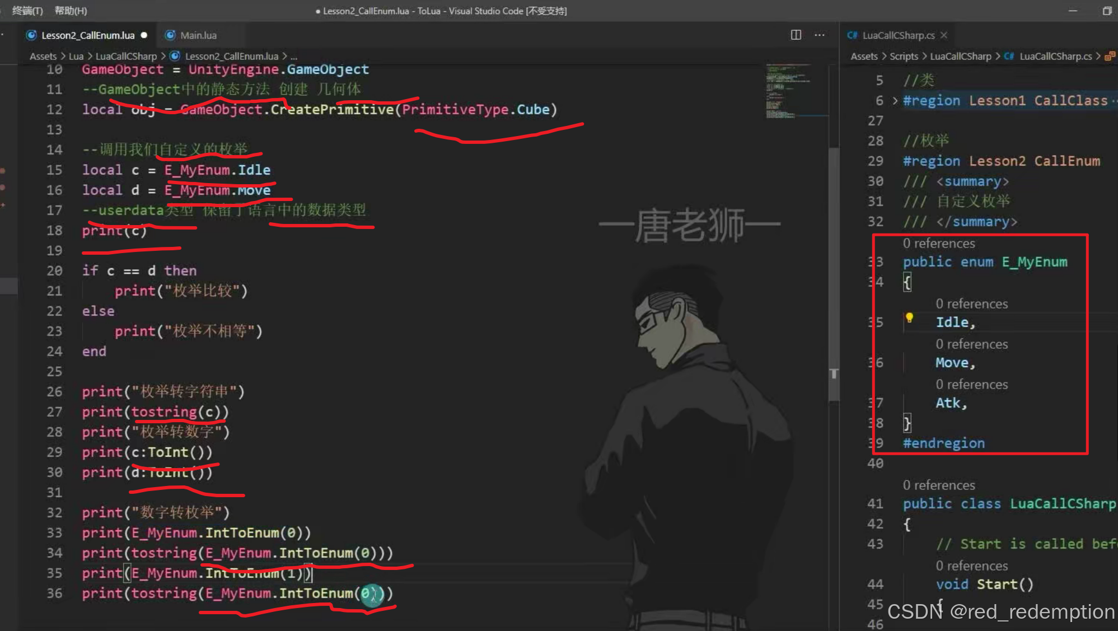1118x631 pixels.
Task: Click on print("枚举不相等") line
Action: 189,331
